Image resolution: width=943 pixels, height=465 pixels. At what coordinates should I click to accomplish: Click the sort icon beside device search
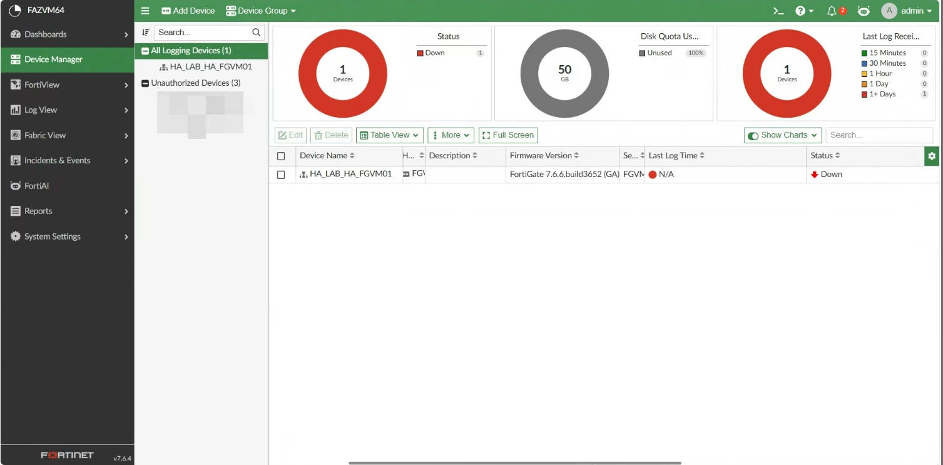pyautogui.click(x=145, y=33)
